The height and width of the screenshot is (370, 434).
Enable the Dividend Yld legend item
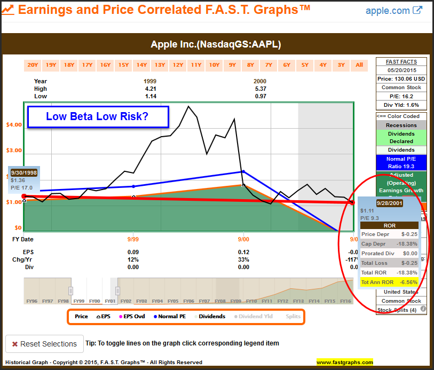(x=253, y=317)
